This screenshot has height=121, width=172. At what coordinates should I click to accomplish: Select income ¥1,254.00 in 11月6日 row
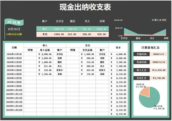tap(45, 74)
